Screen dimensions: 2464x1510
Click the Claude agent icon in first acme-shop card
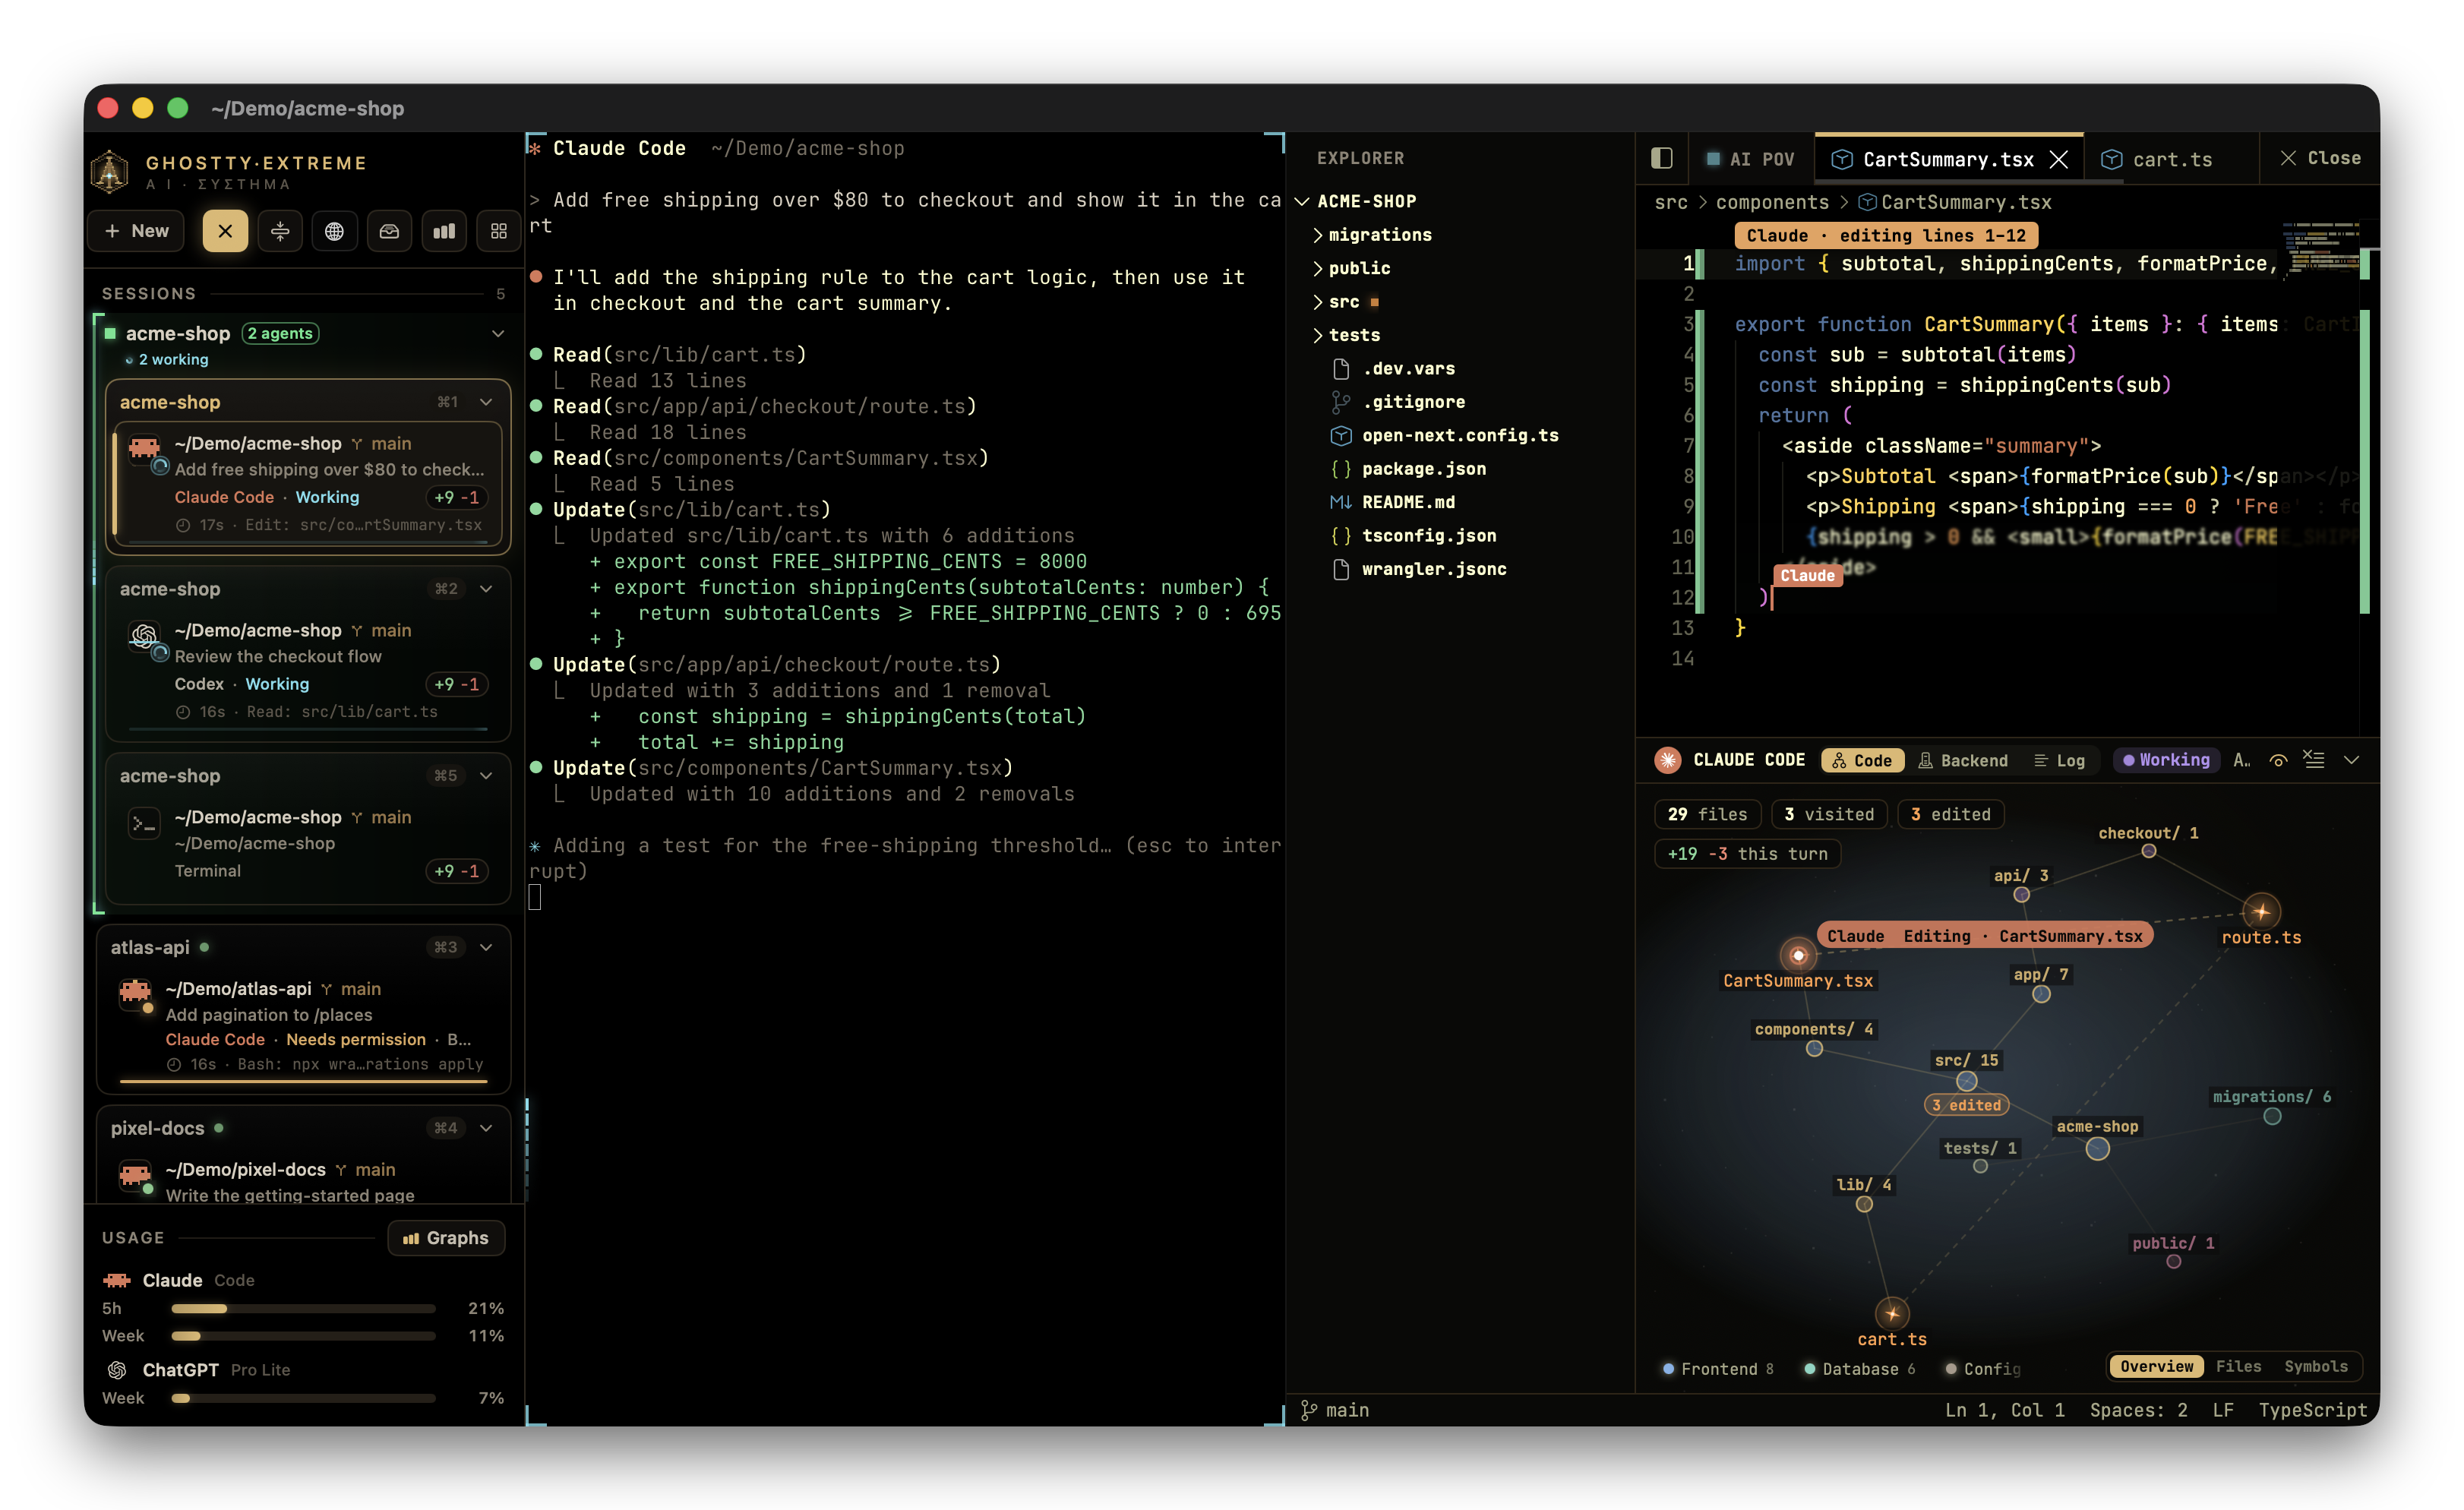[145, 449]
